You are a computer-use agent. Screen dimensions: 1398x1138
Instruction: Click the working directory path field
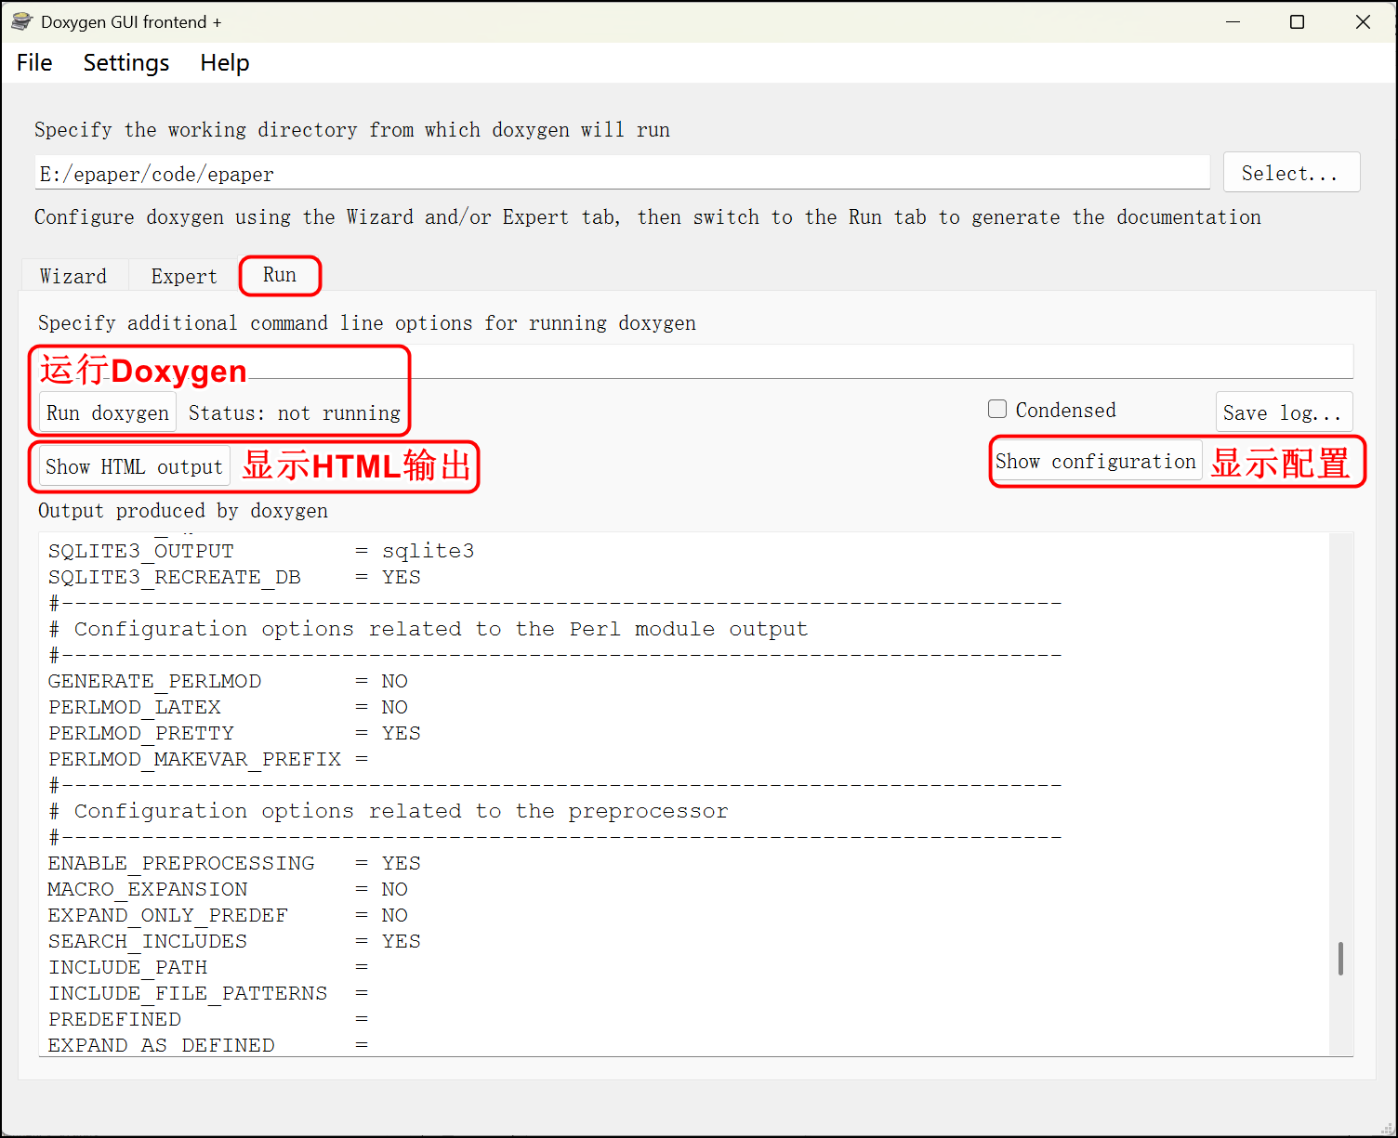point(623,172)
